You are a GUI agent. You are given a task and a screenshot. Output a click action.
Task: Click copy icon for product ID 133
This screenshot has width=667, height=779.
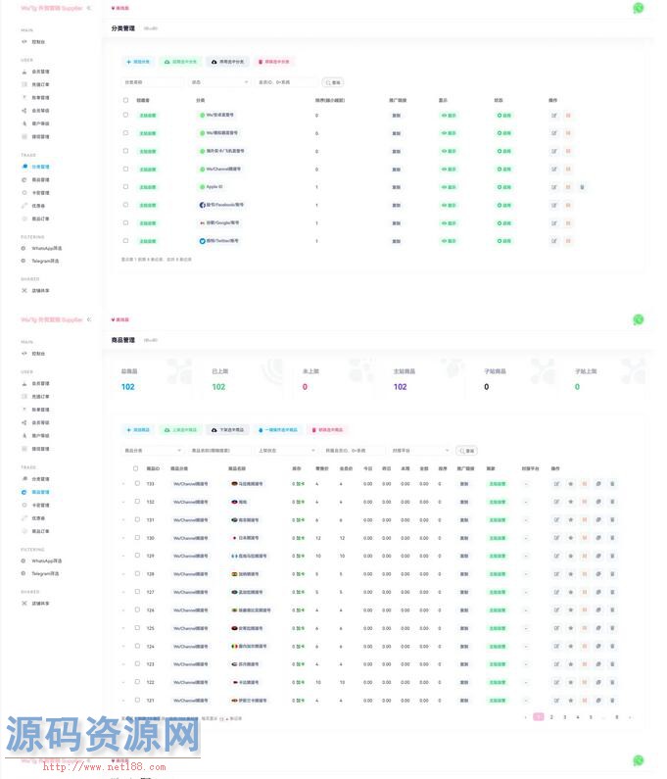598,483
